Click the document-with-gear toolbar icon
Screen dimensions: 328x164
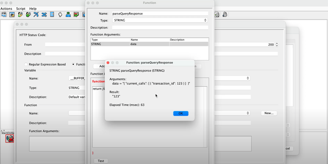point(217,14)
